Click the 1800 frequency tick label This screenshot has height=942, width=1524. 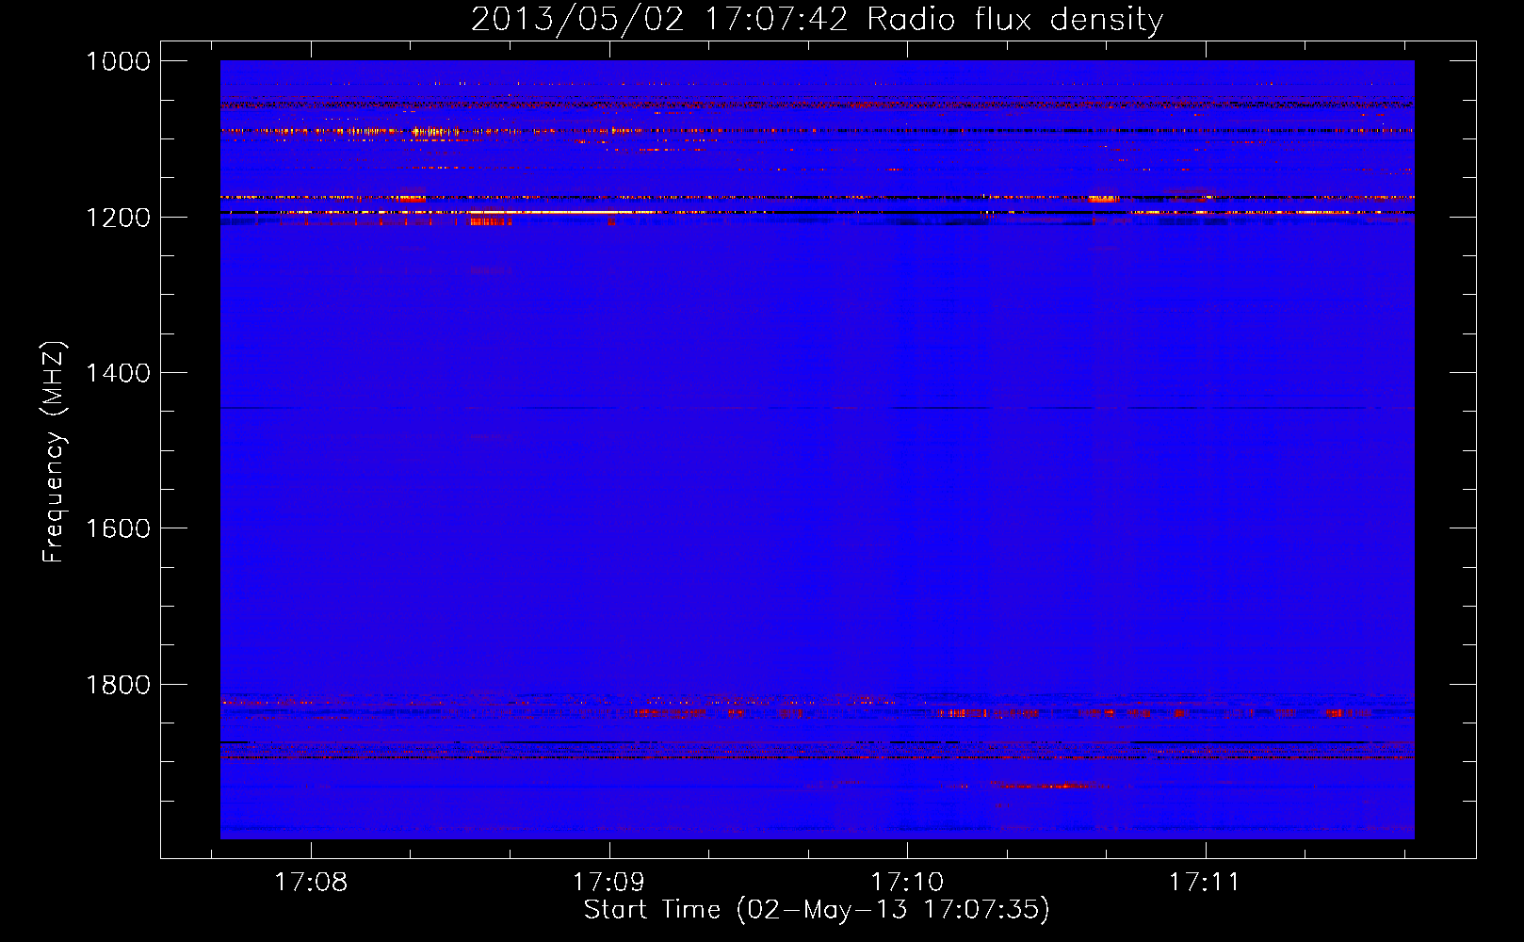tap(118, 685)
